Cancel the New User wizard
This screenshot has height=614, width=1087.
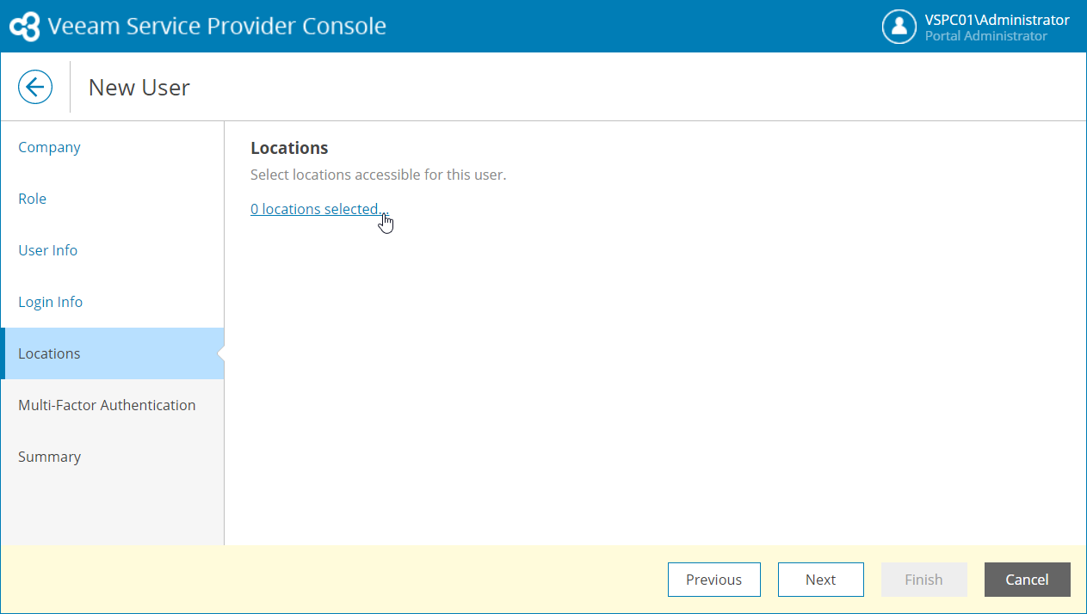click(x=1028, y=580)
